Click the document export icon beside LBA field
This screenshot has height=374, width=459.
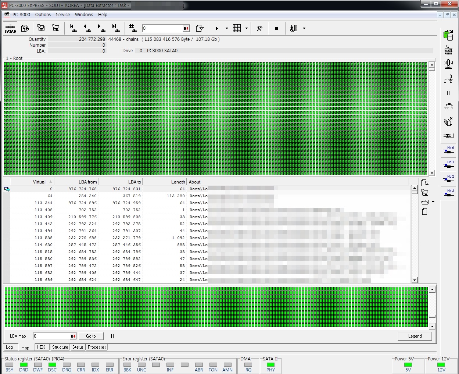pyautogui.click(x=200, y=28)
